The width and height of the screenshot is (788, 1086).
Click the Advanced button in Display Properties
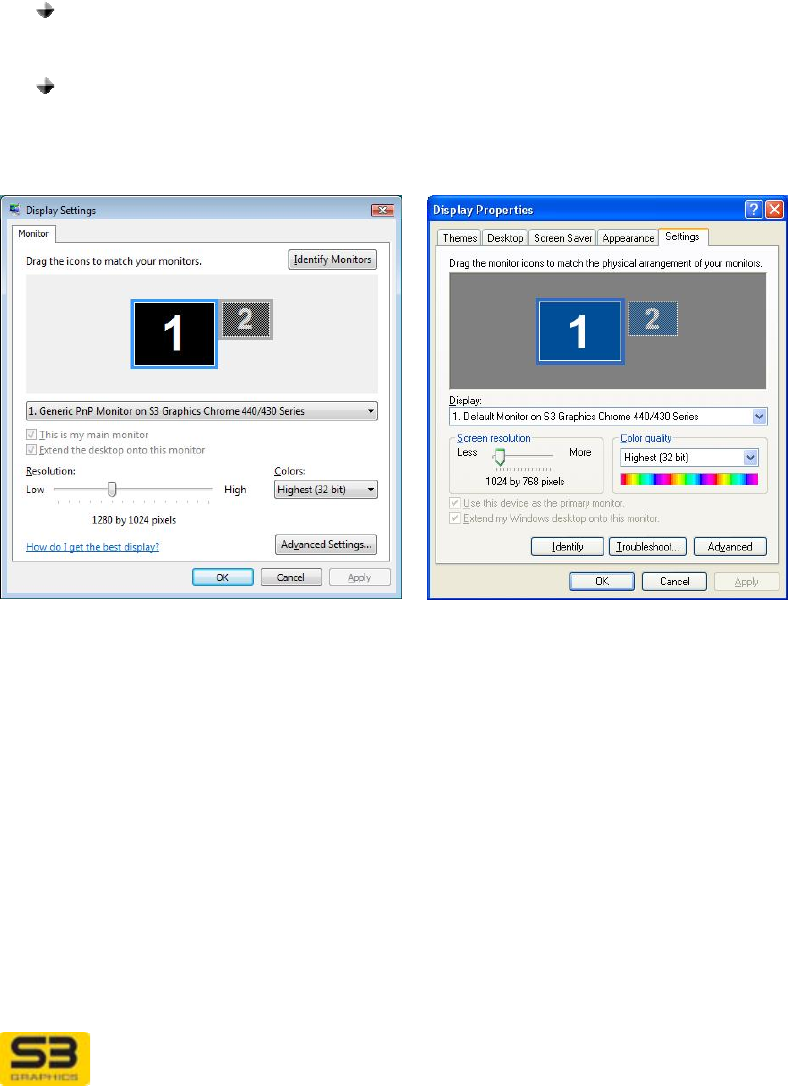[x=730, y=546]
